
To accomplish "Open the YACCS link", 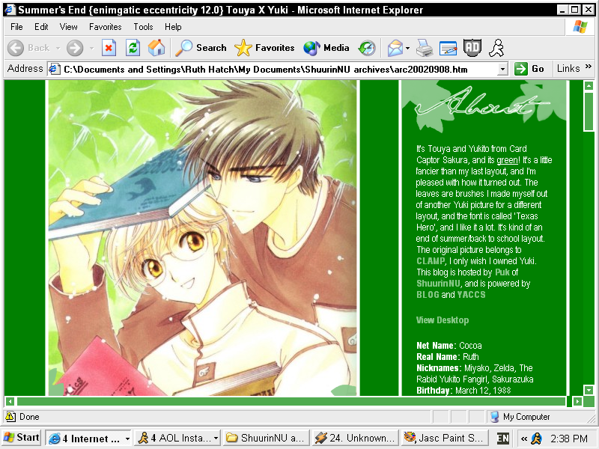I will coord(472,295).
